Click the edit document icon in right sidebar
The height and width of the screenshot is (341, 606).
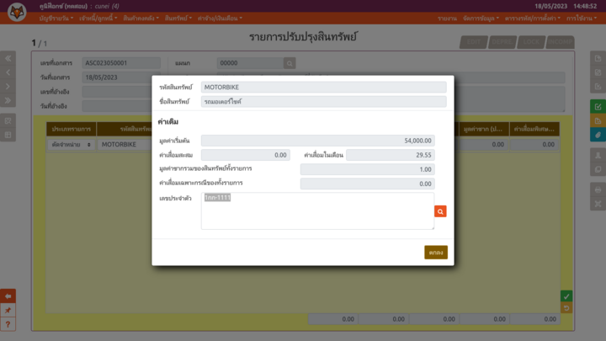pos(598,72)
